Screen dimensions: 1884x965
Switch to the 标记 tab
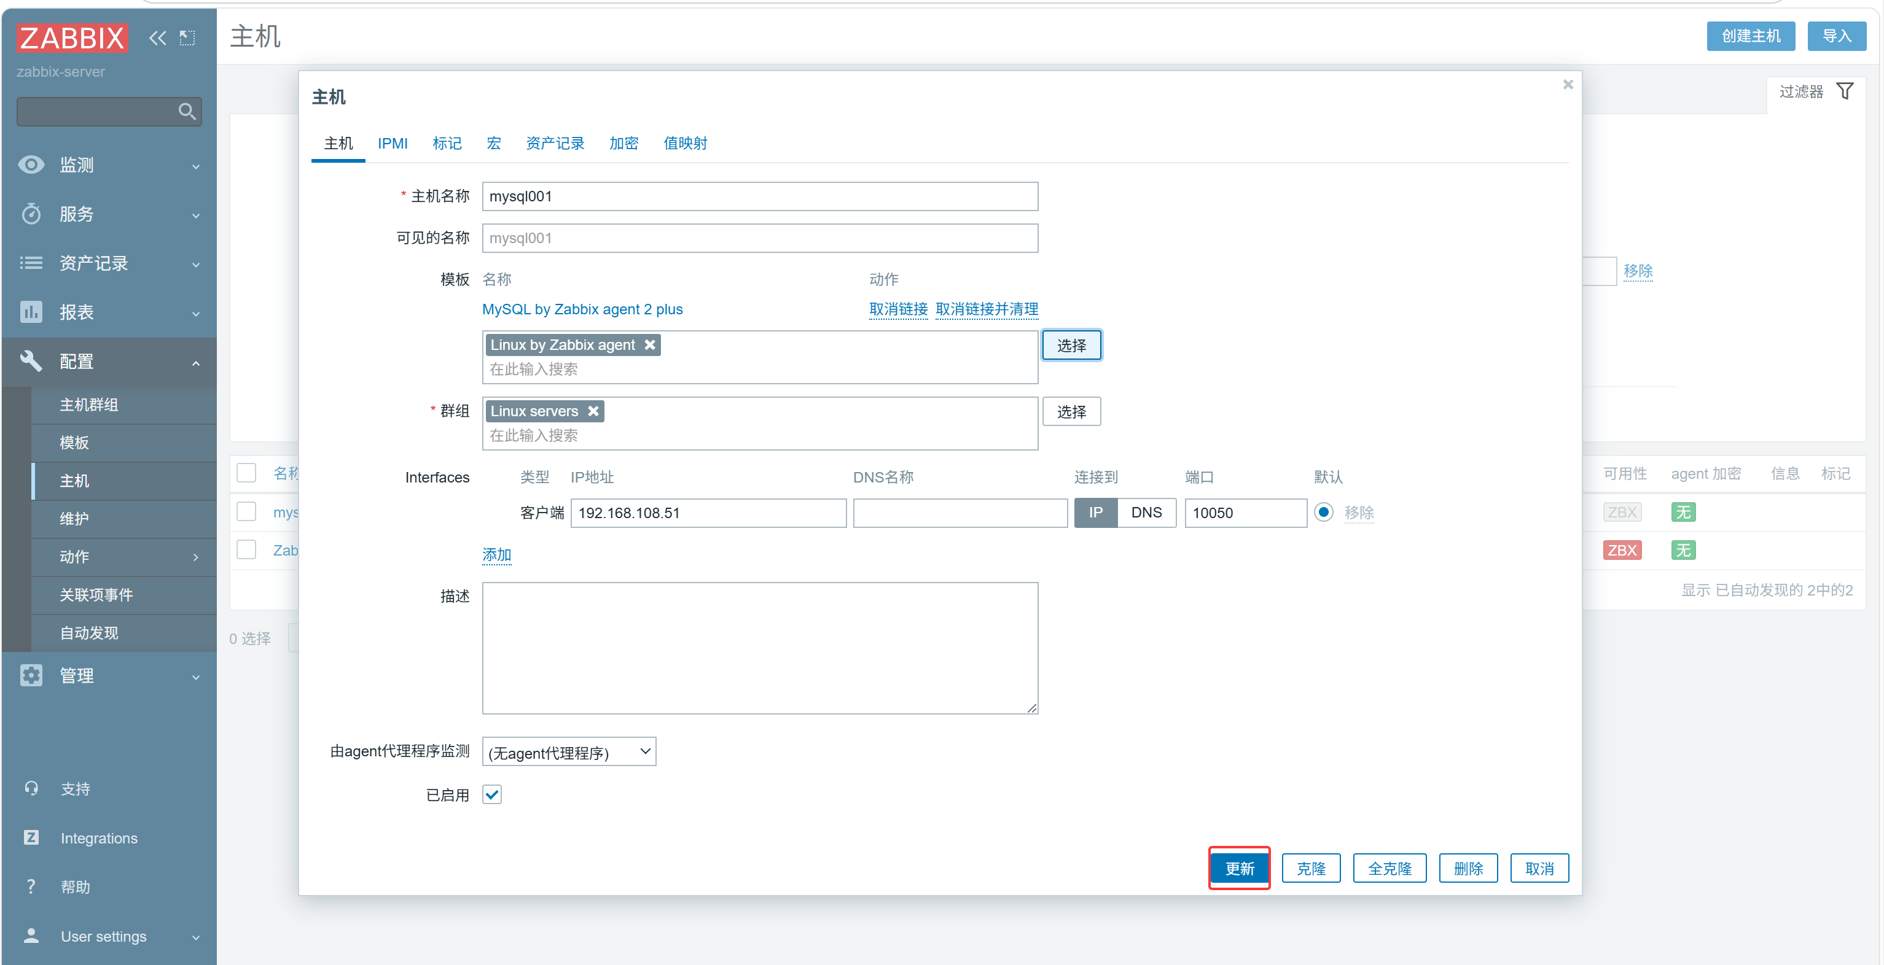point(447,143)
